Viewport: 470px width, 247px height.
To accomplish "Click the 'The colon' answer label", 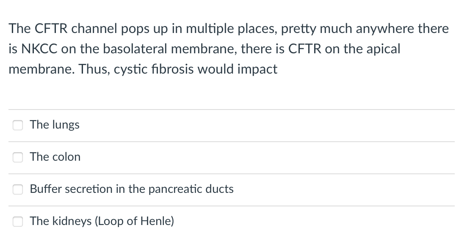I will pyautogui.click(x=55, y=157).
